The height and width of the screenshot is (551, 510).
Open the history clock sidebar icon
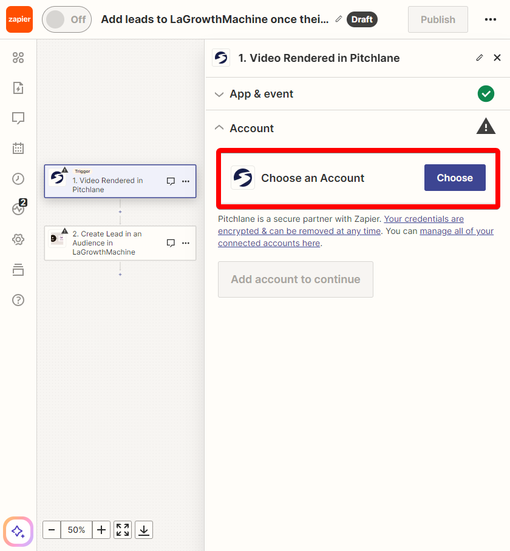[18, 178]
